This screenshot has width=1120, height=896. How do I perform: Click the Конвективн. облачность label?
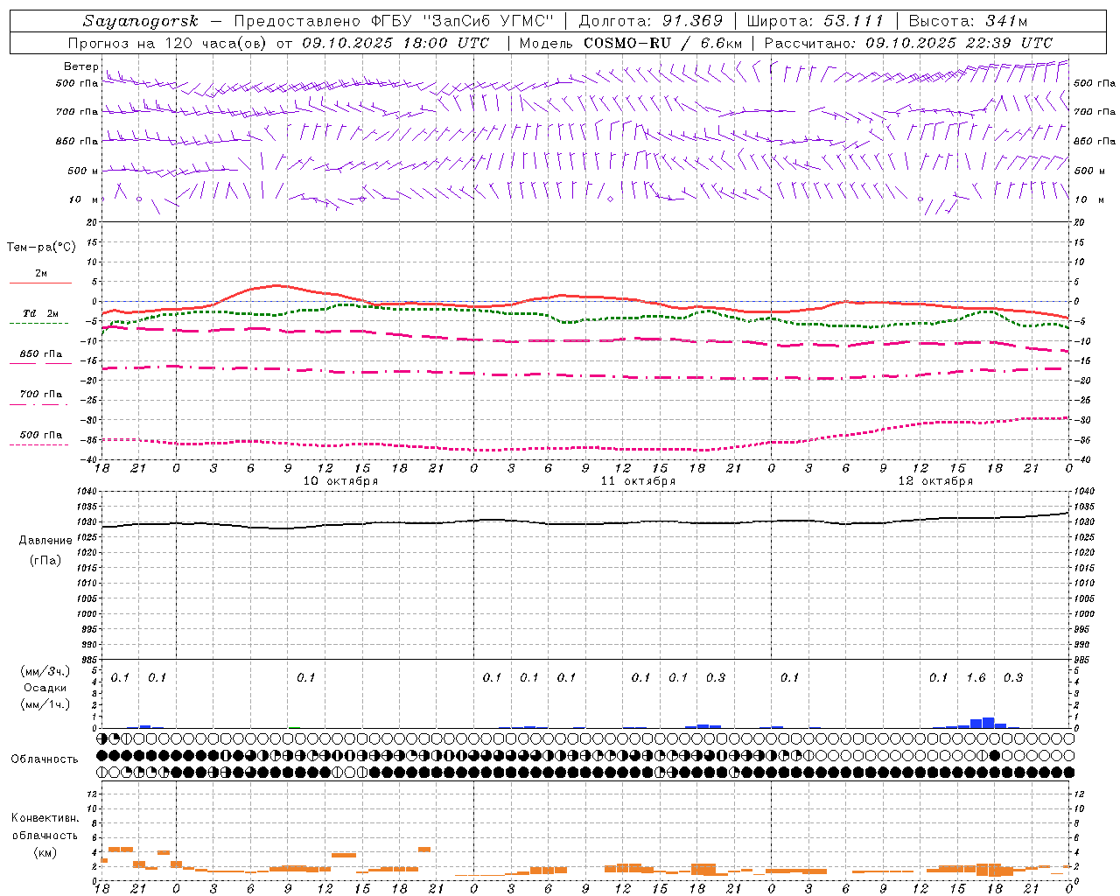coord(45,827)
